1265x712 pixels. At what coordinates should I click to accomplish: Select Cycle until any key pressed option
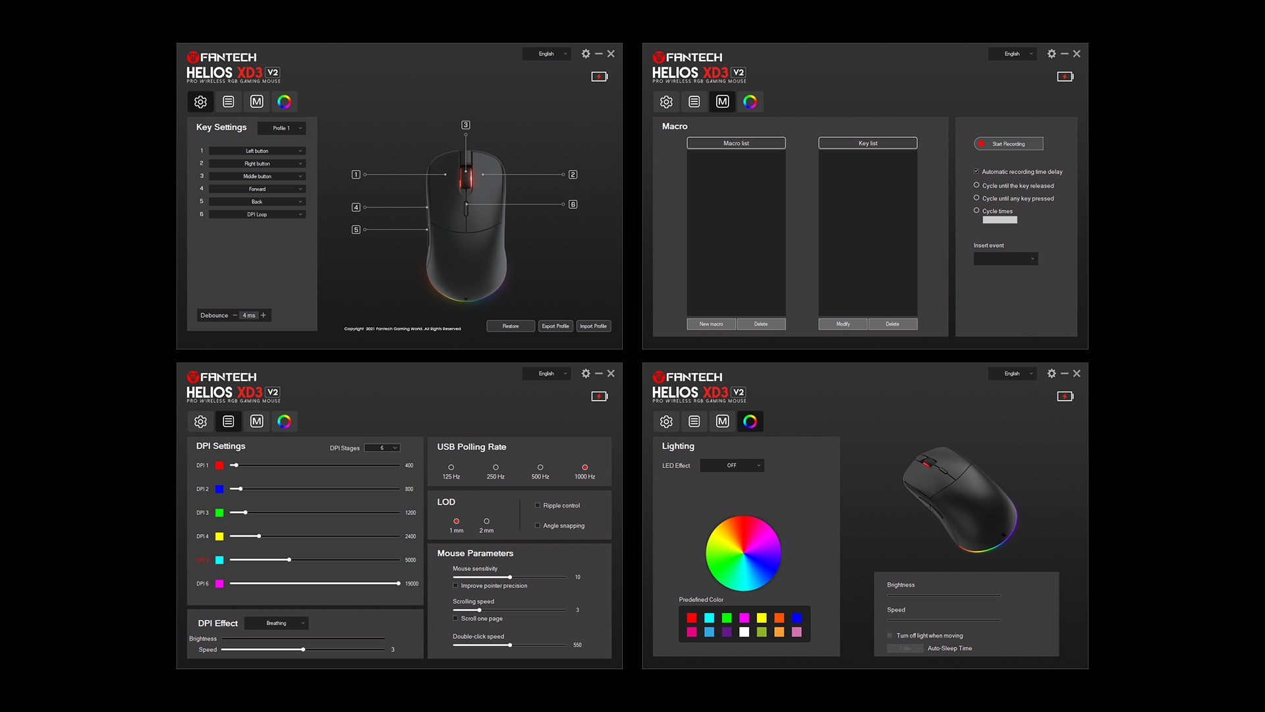[976, 198]
